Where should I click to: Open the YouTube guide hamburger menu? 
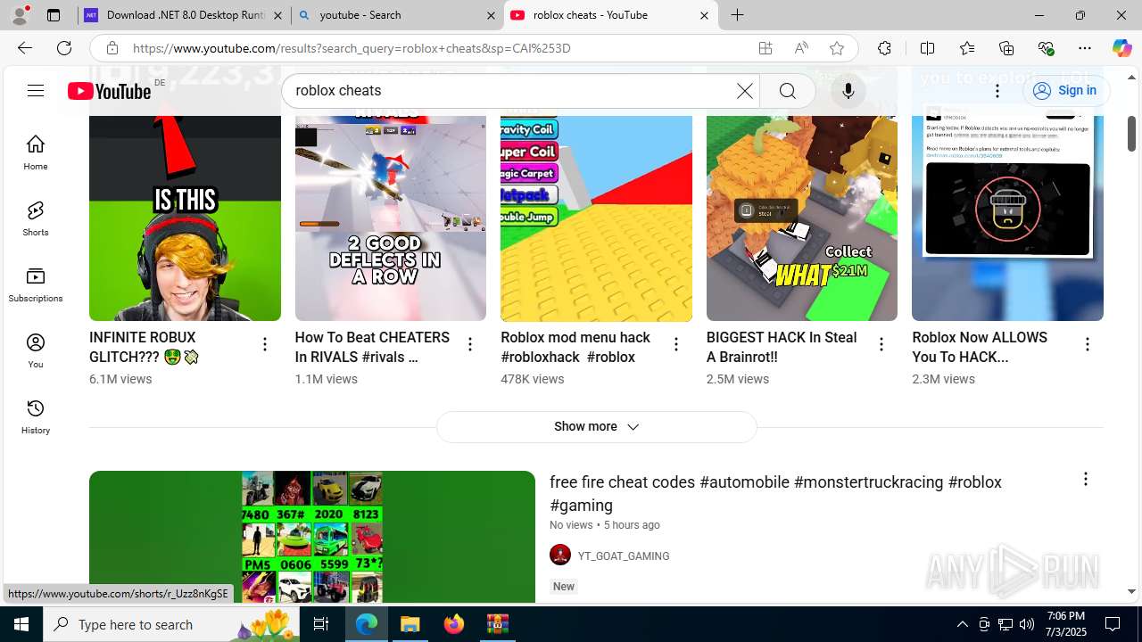coord(36,90)
